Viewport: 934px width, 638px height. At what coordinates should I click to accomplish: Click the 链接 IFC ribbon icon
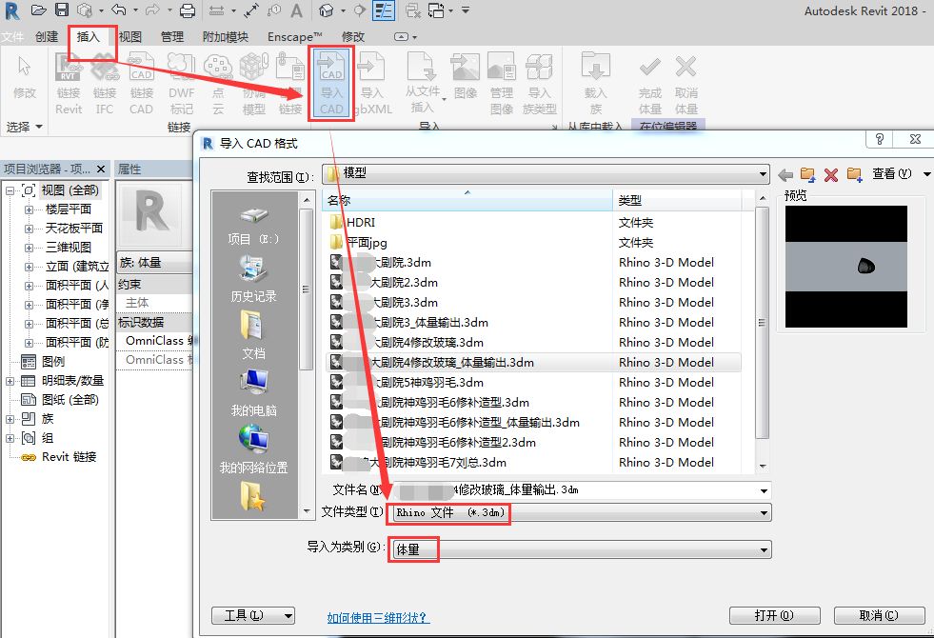pos(105,84)
